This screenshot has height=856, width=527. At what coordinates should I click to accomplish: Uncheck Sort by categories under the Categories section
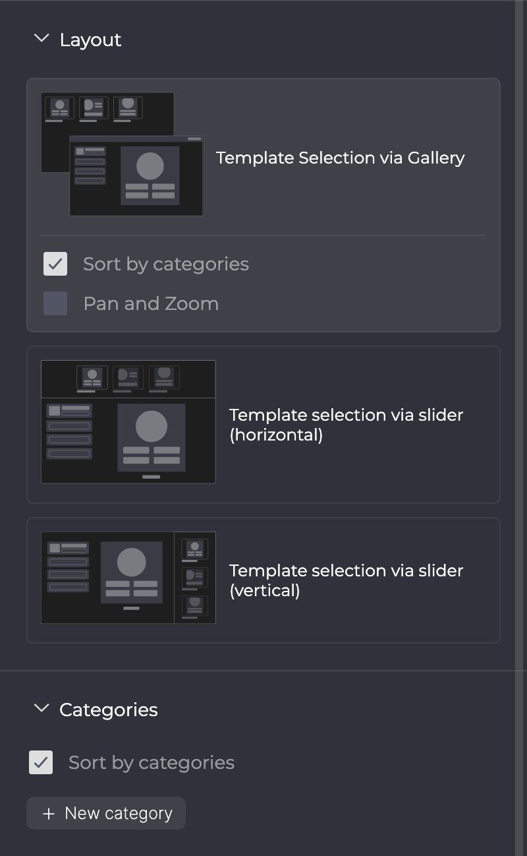click(x=41, y=762)
